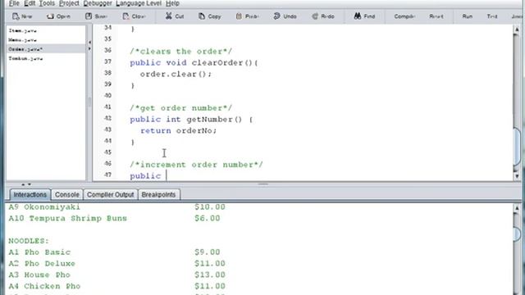Switch to the Compiler Output tab
525x295 pixels.
click(110, 195)
